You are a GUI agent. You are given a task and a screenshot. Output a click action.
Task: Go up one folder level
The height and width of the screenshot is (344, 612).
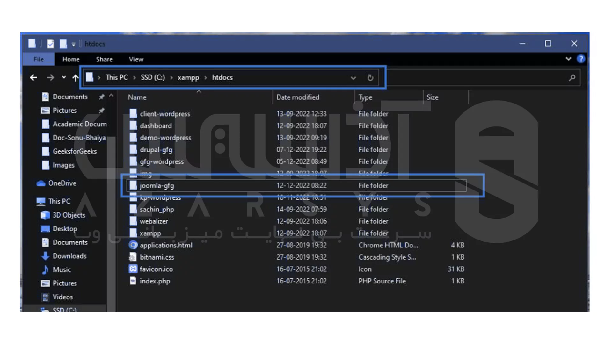[x=75, y=77]
